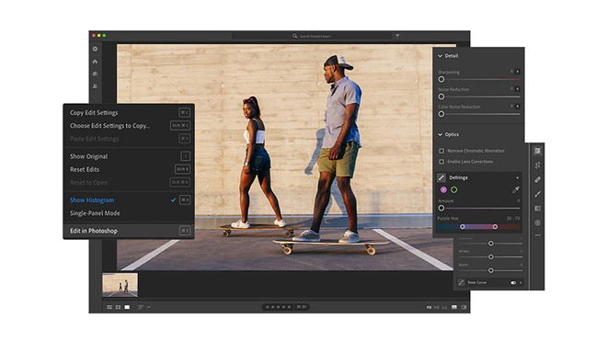This screenshot has width=607, height=341.
Task: Select the Radial Gradient circle icon
Action: (x=537, y=223)
